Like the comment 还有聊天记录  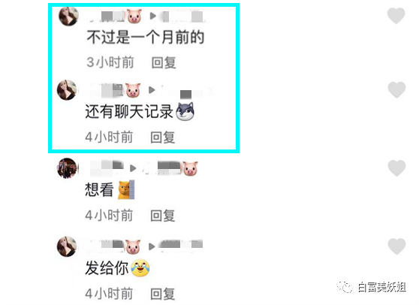(x=396, y=90)
